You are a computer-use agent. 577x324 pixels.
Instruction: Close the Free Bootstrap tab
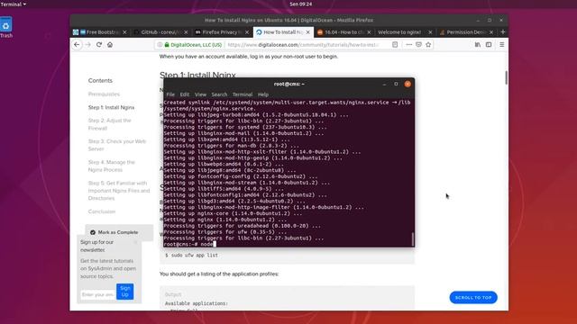click(x=124, y=32)
